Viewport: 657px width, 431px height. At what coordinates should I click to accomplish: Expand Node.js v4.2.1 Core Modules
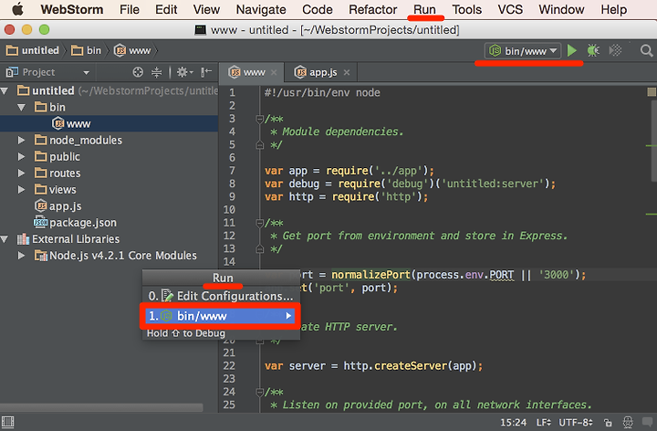tap(21, 256)
